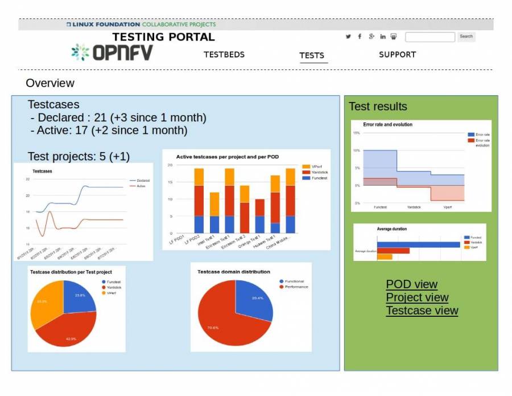This screenshot has width=512, height=396.
Task: Click the Testcase domain distribution pie chart
Action: click(235, 312)
